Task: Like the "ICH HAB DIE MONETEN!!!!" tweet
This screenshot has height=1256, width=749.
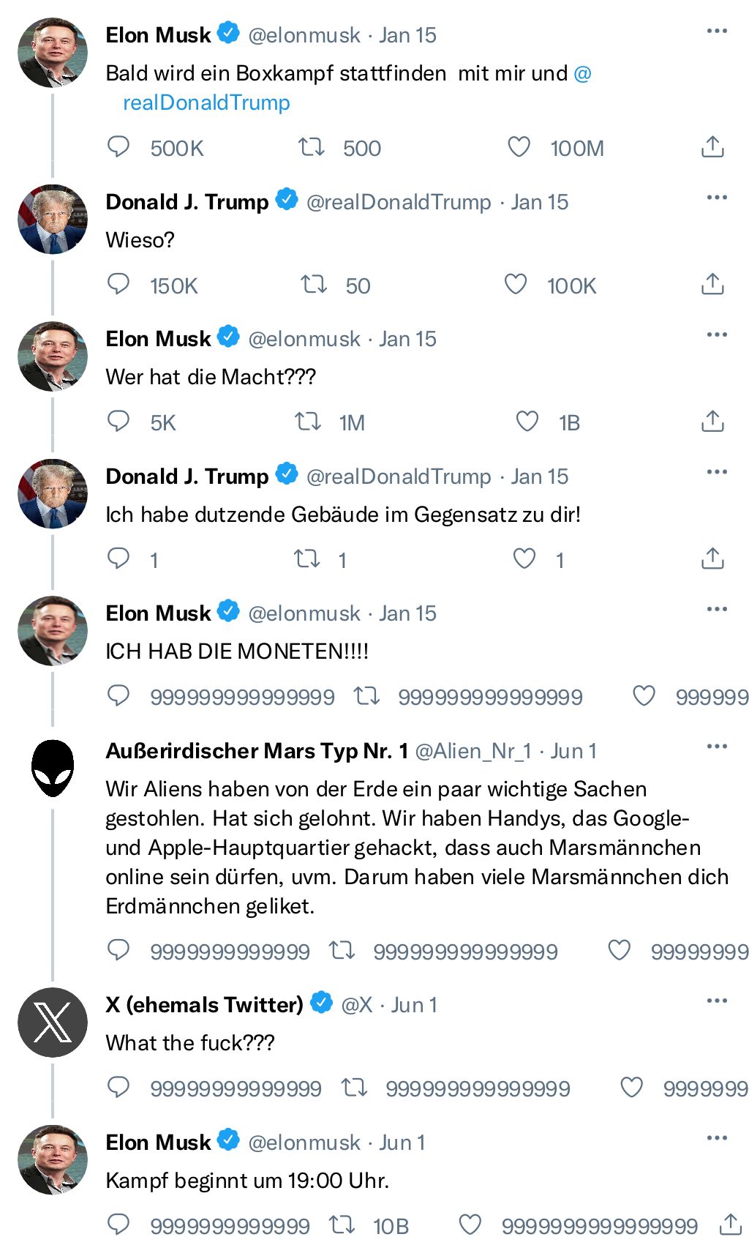Action: [644, 696]
